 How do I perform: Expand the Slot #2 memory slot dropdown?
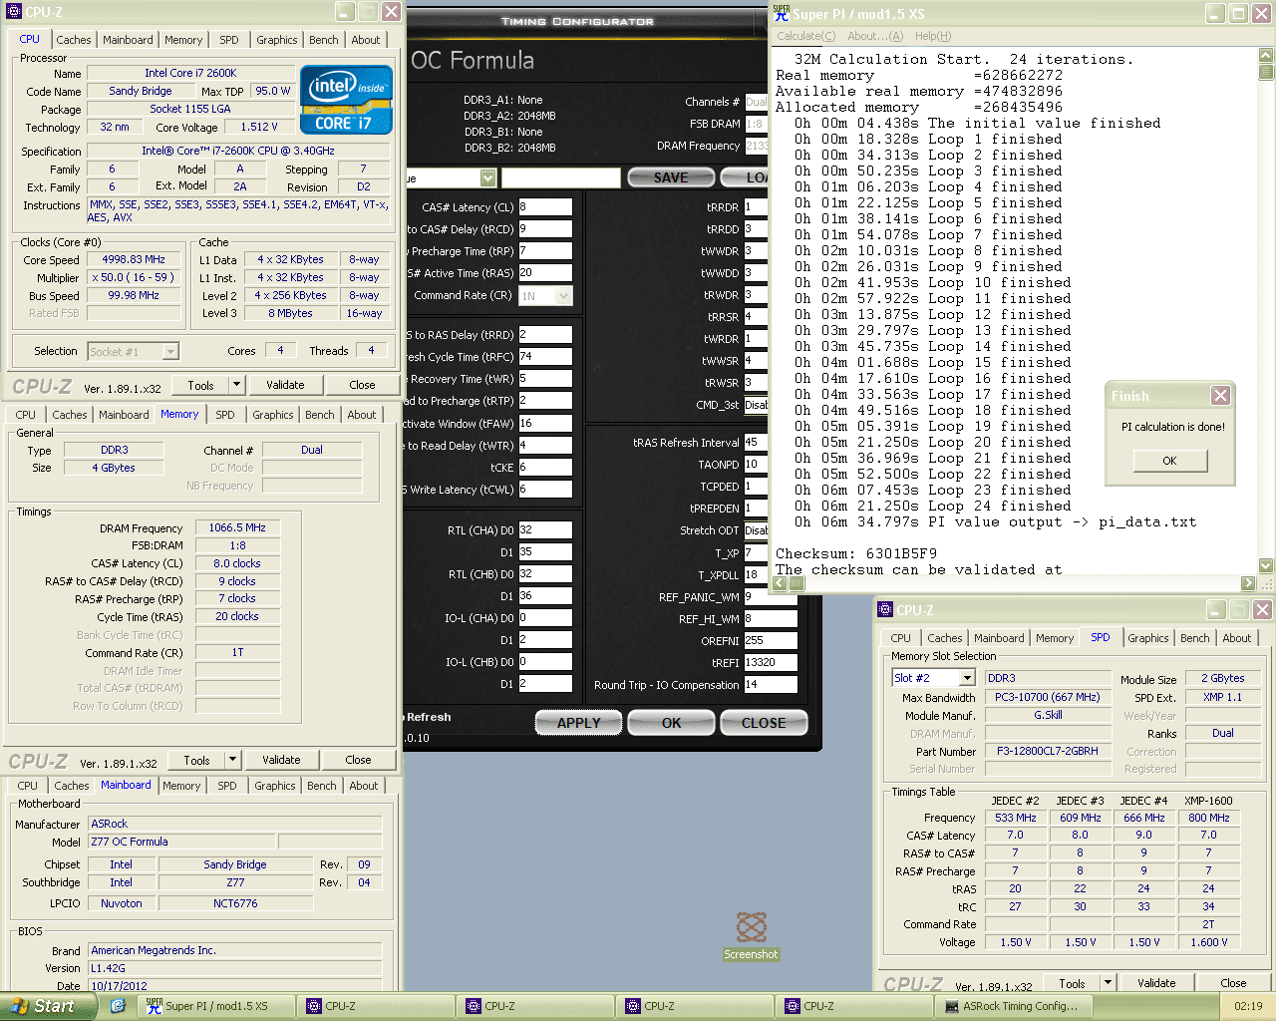click(x=966, y=678)
